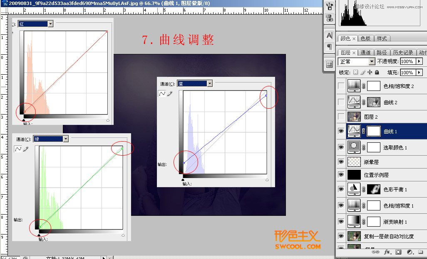The width and height of the screenshot is (427, 259).
Task: Select pencil tool in blue channel dialog
Action: pos(170,94)
